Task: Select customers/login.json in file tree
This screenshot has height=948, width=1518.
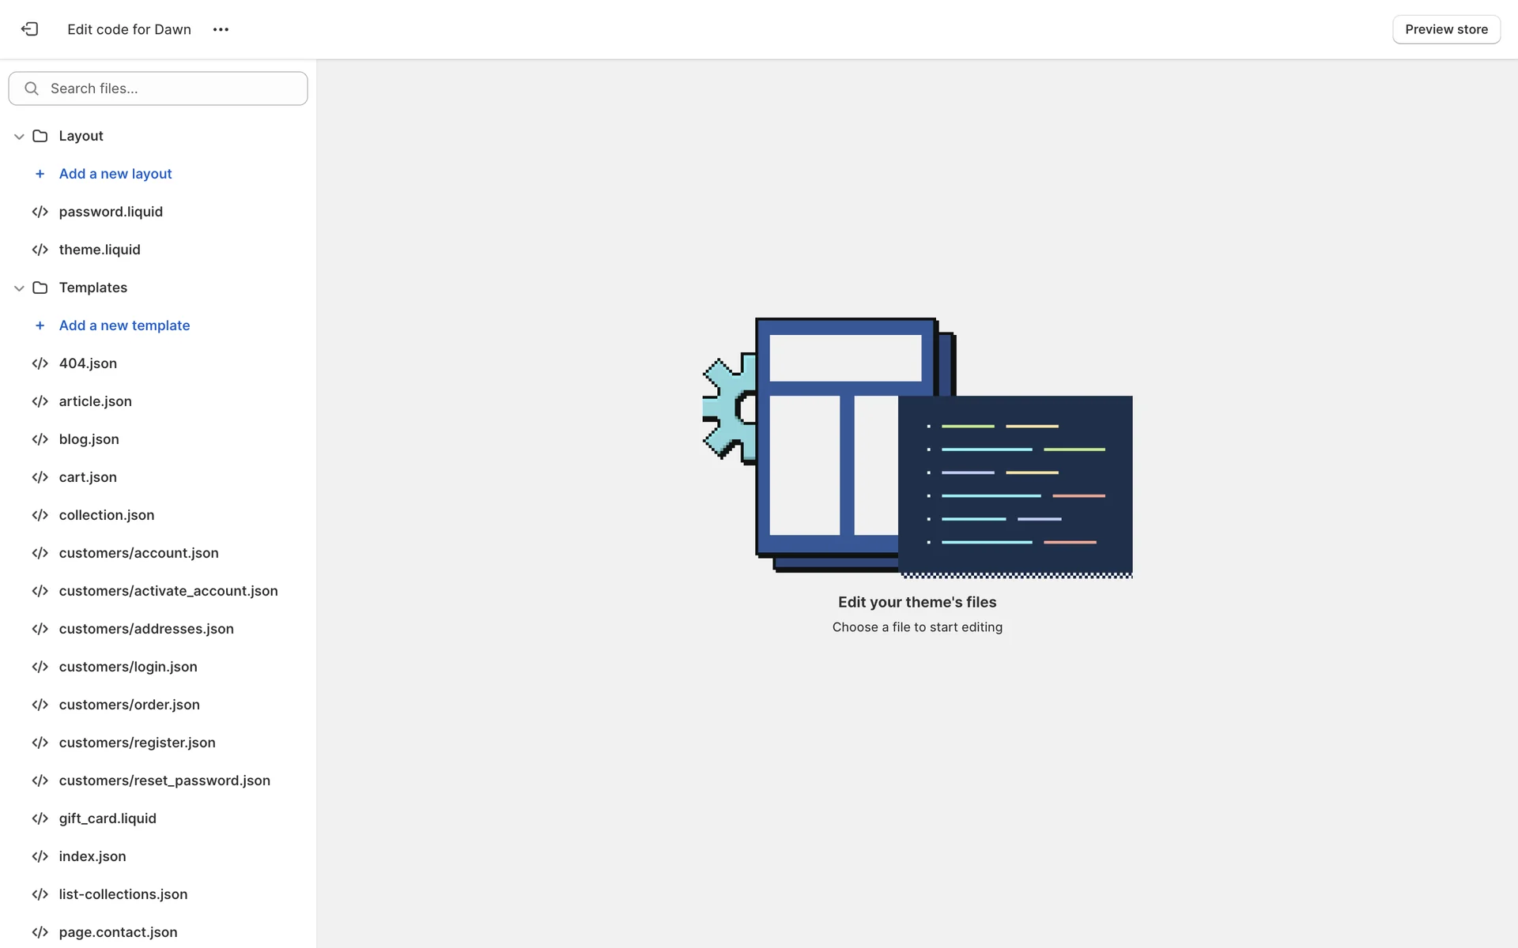Action: pyautogui.click(x=128, y=667)
